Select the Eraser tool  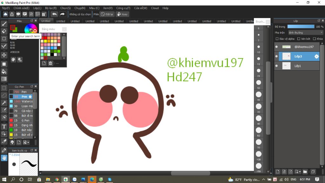[4, 31]
